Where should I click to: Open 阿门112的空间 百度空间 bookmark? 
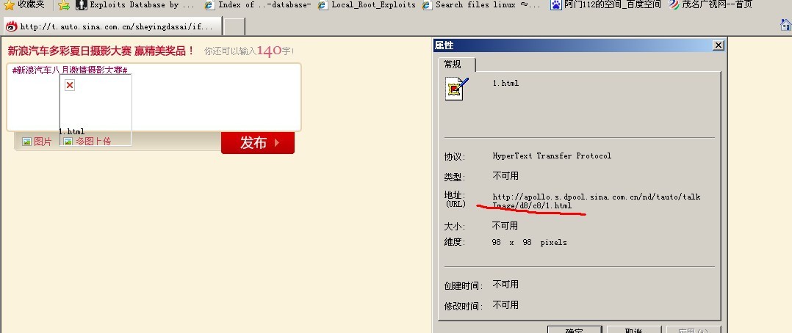pos(605,5)
